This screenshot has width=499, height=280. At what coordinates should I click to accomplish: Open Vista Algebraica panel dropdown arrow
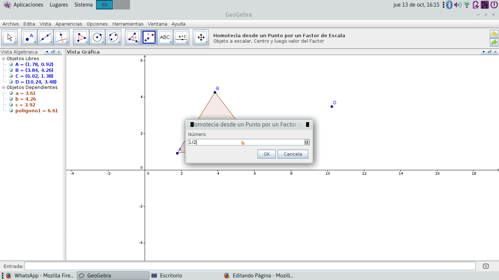pos(46,52)
